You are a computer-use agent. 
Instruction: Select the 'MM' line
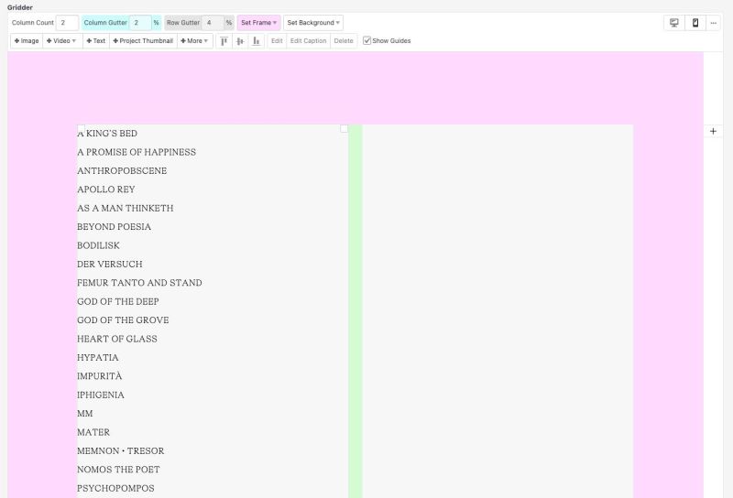(85, 414)
